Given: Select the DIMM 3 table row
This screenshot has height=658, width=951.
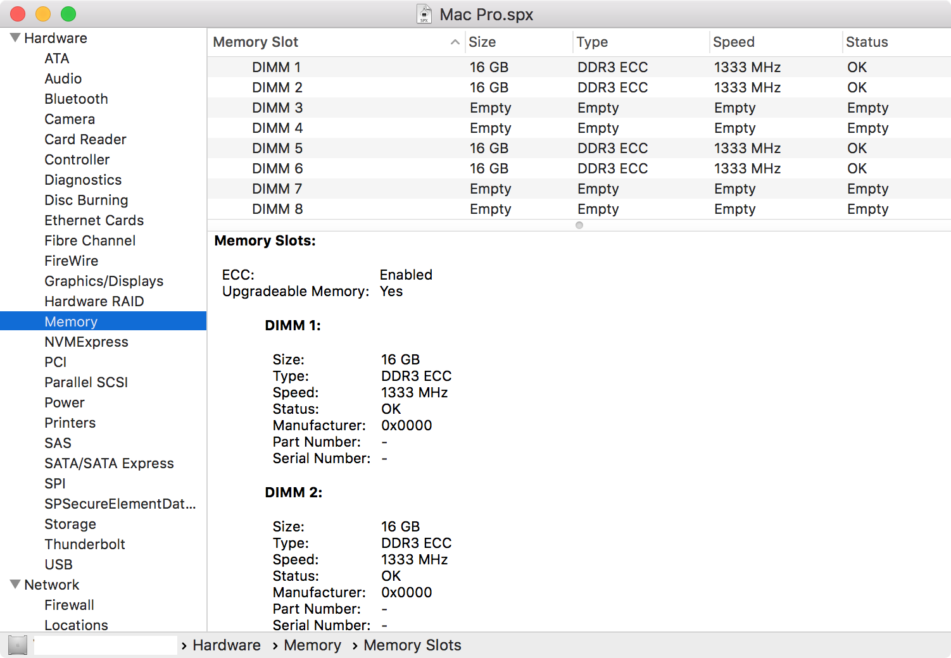Looking at the screenshot, I should (x=579, y=108).
